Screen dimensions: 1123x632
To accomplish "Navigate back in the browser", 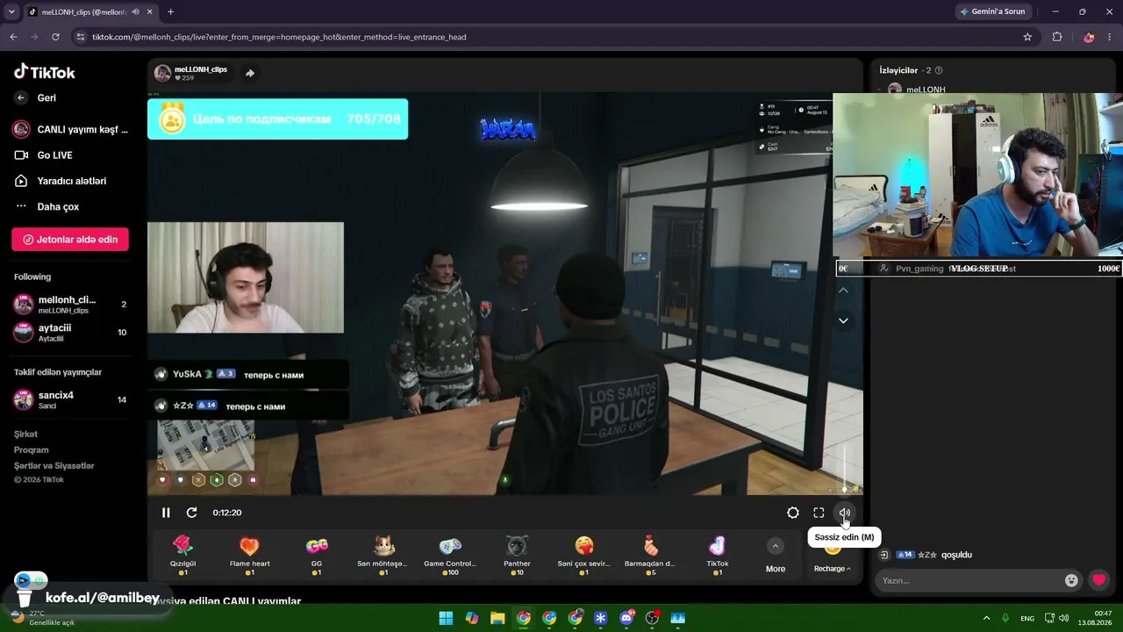I will (x=13, y=37).
